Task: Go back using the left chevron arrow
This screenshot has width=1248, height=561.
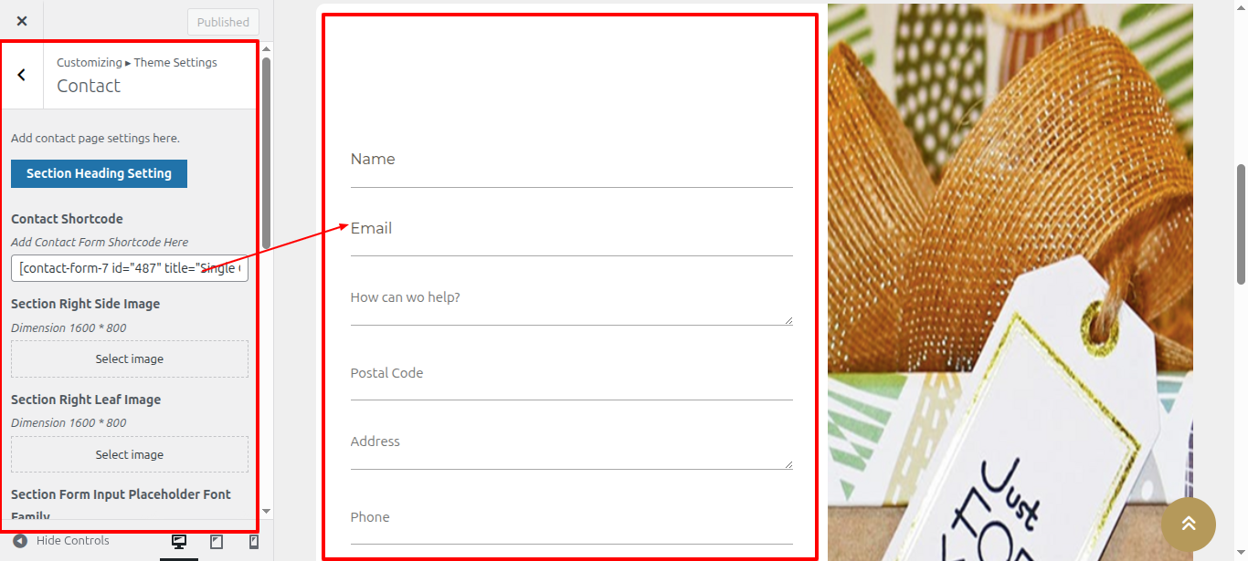Action: click(x=22, y=75)
